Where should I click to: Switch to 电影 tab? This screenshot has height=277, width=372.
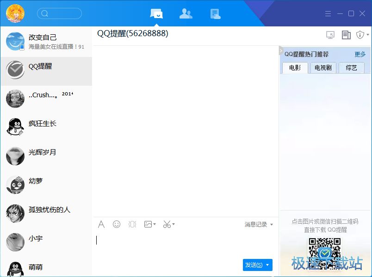point(295,68)
